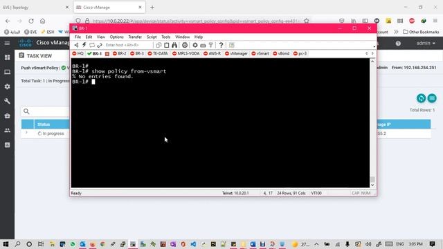Image resolution: width=443 pixels, height=249 pixels.
Task: Click the browser Reload button
Action: tap(31, 21)
